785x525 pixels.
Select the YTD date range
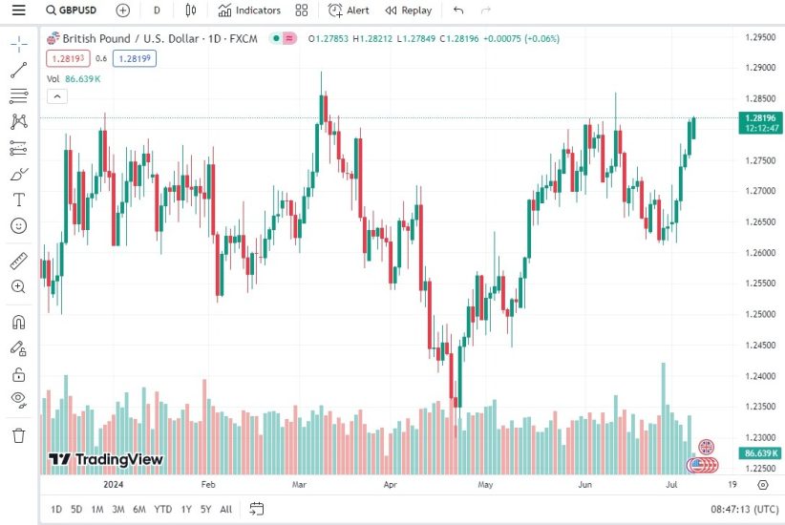tap(162, 509)
